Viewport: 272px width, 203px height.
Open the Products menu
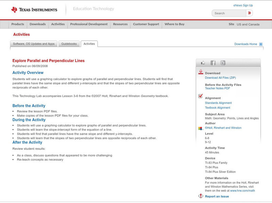(x=18, y=24)
